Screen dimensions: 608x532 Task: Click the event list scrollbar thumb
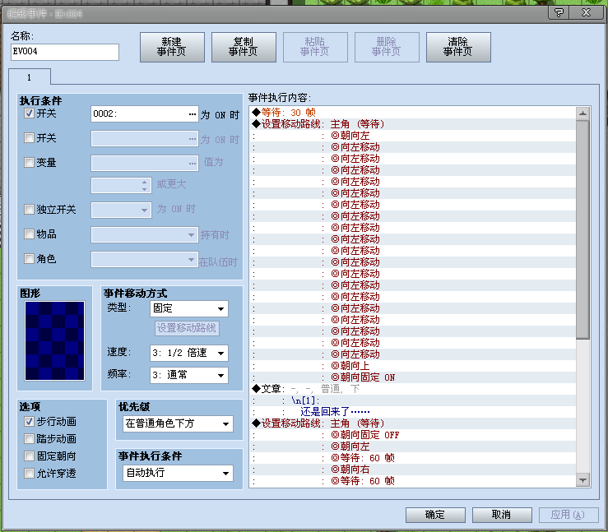582,229
